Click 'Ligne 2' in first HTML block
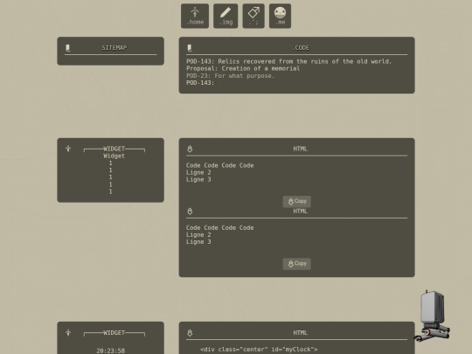Viewport: 472px width, 354px height. [198, 172]
